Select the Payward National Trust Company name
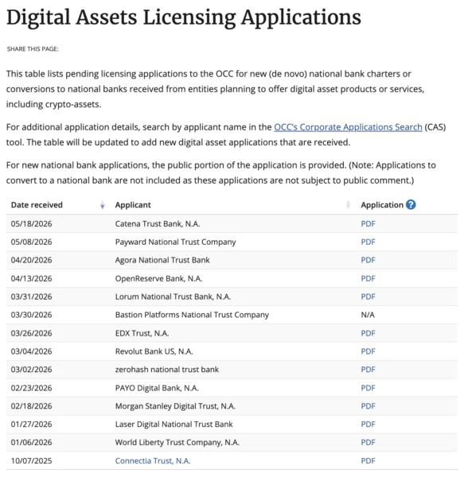Viewport: 464px width, 477px height. 175,242
